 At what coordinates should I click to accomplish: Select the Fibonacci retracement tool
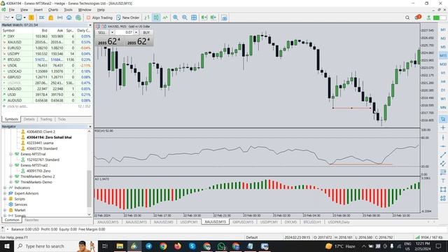pyautogui.click(x=443, y=172)
